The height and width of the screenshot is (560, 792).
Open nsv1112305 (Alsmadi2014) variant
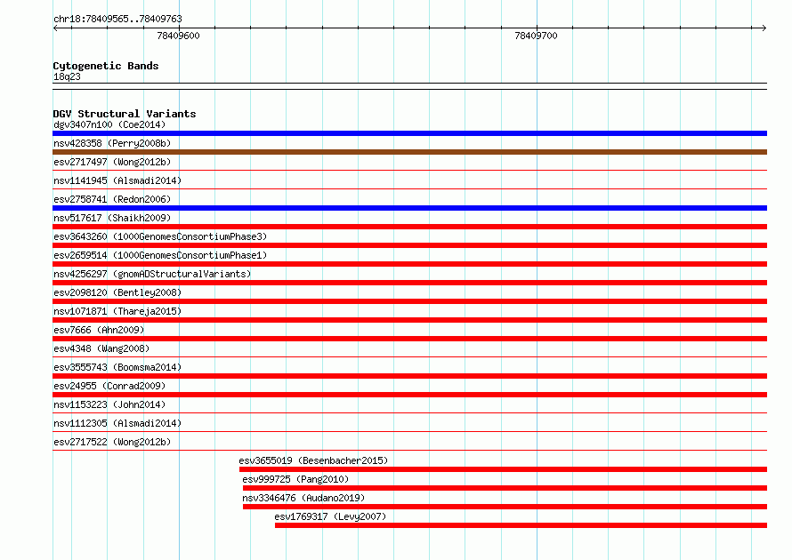[x=117, y=423]
